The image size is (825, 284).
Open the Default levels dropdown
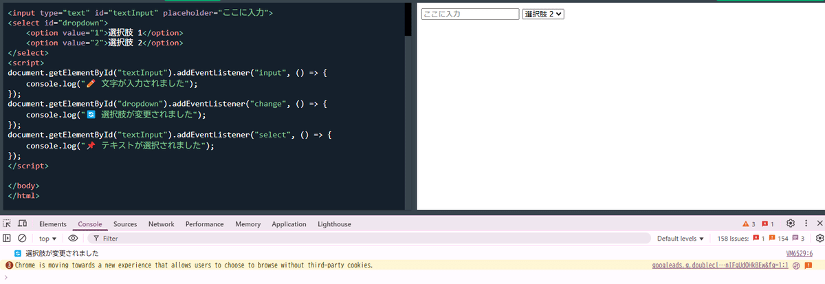[x=681, y=239]
